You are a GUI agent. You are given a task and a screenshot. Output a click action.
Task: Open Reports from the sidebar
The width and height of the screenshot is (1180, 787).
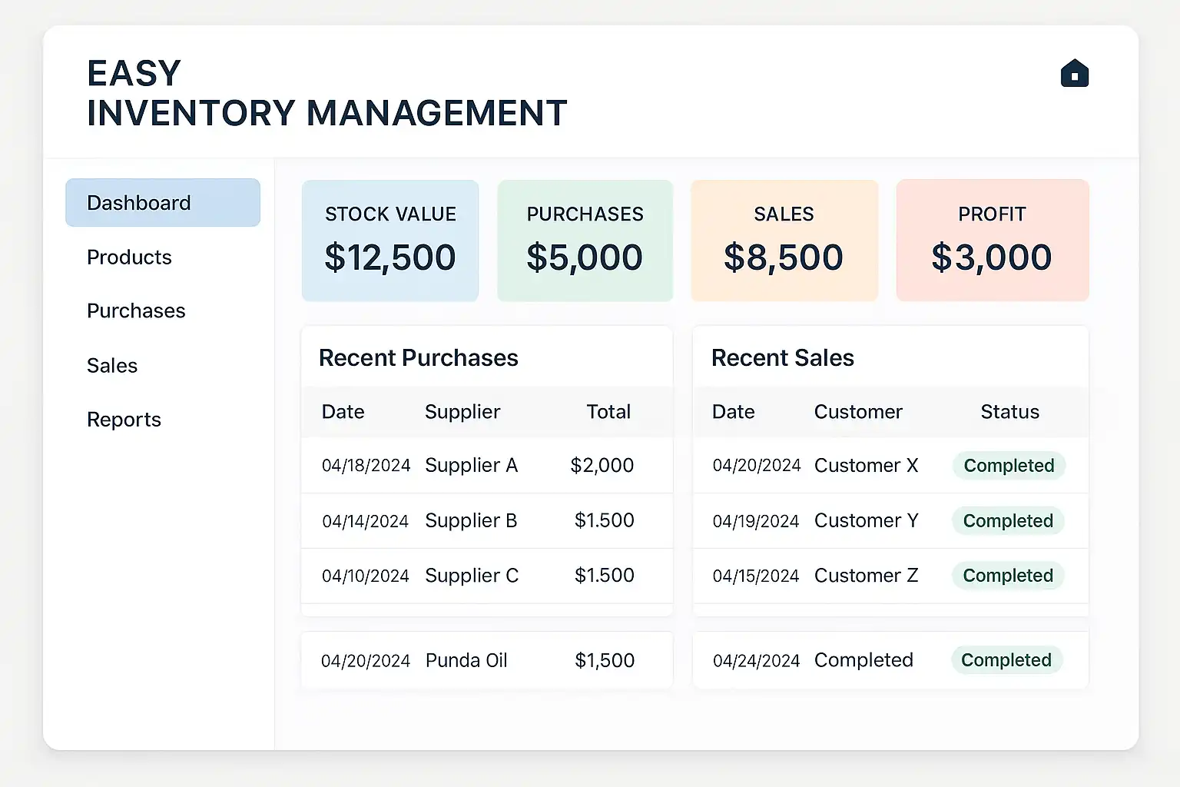[x=124, y=420]
